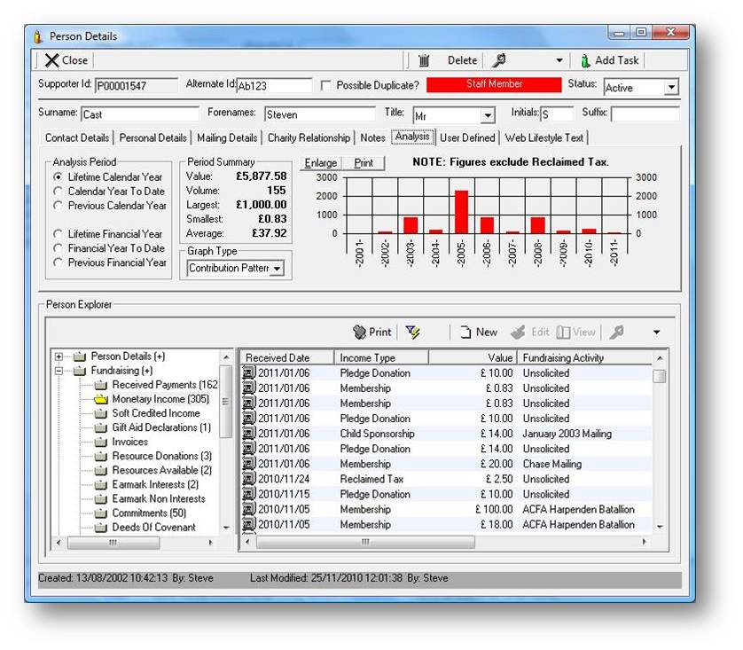Select Previous Calendar Year option
Screen dimensions: 743x650
click(x=58, y=205)
